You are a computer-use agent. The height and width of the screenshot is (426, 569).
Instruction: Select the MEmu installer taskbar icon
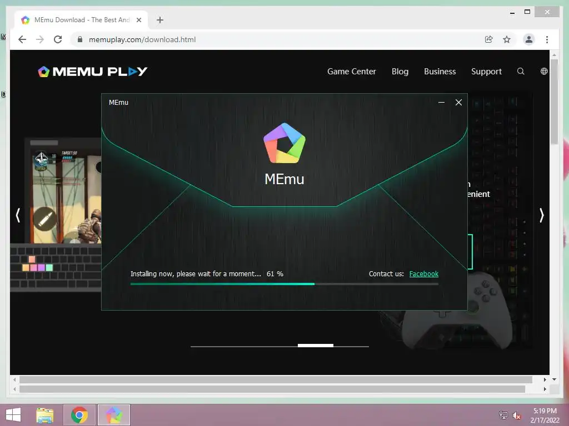pos(114,415)
